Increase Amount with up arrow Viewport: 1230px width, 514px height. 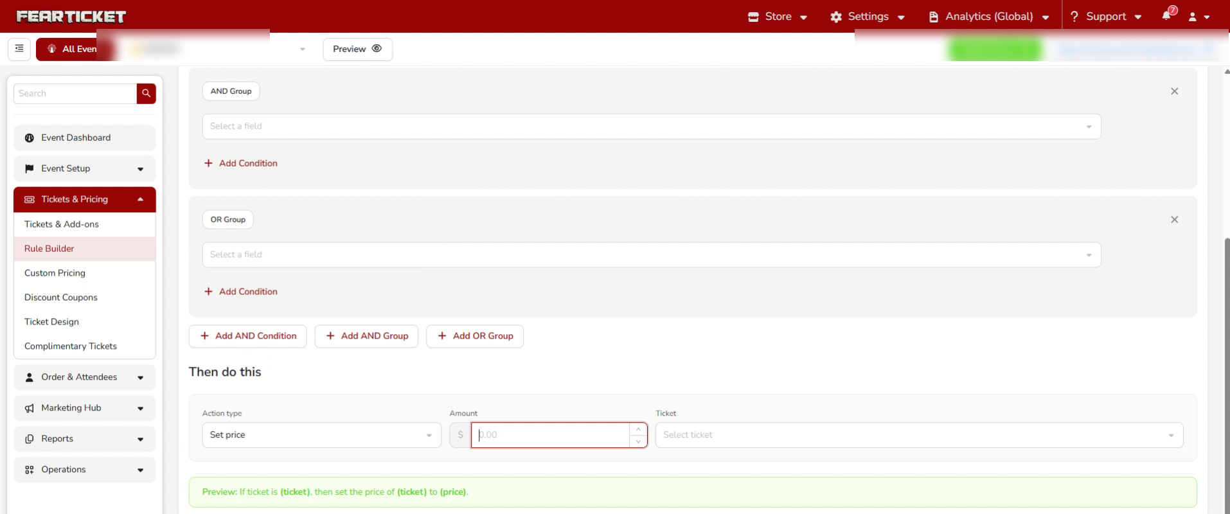(638, 429)
